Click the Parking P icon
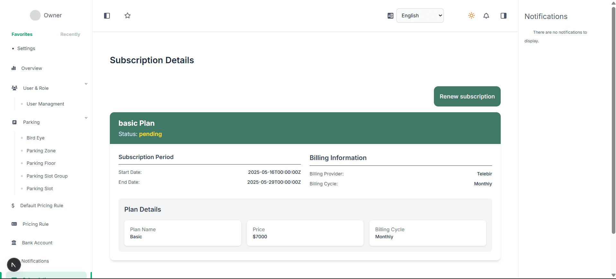Screen dimensions: 616x279 [x=14, y=122]
